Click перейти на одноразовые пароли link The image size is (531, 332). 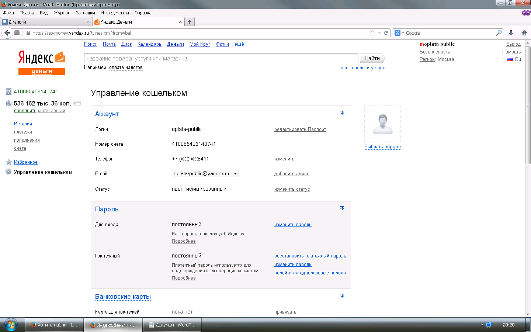point(310,273)
